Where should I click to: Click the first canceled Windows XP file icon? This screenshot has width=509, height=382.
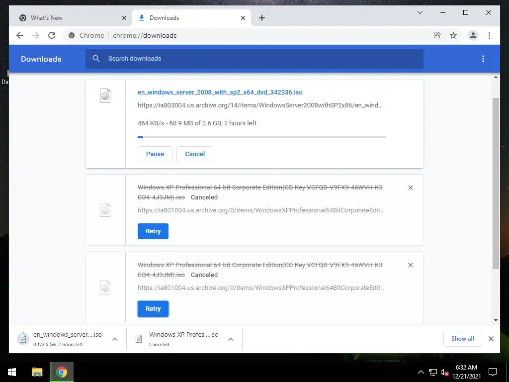105,210
